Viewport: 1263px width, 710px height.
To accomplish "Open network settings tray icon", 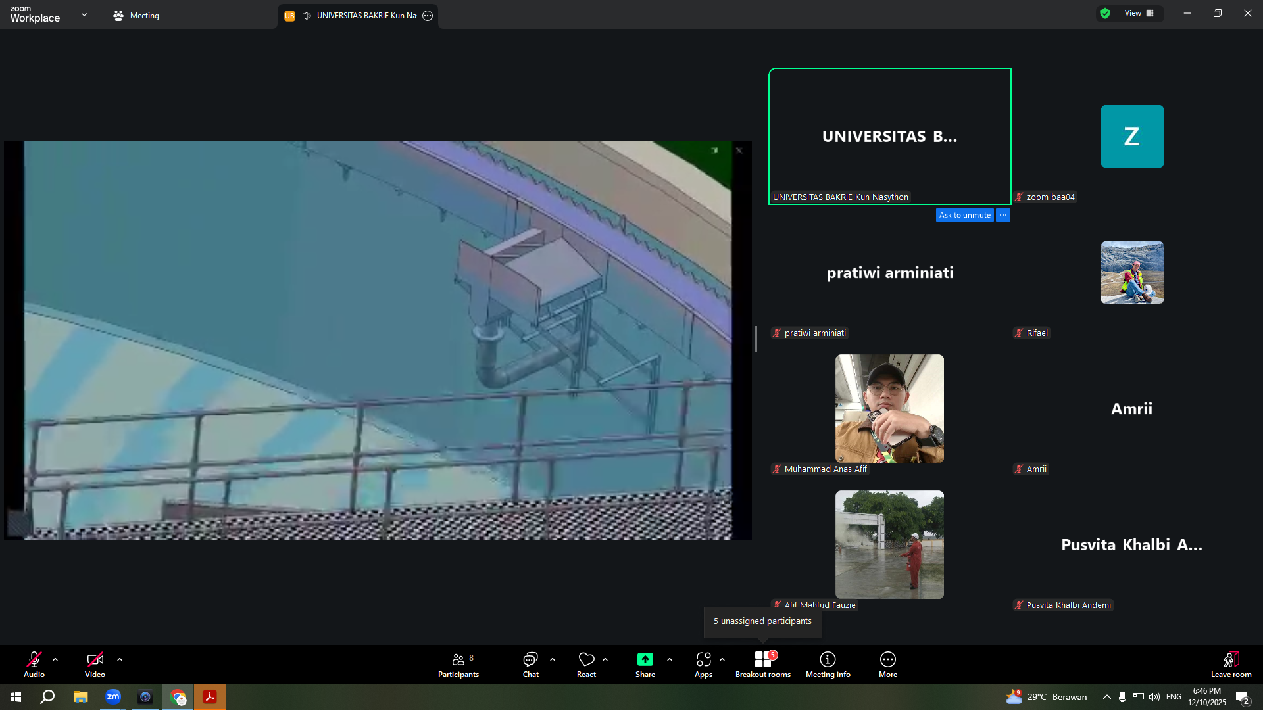I will tap(1139, 697).
